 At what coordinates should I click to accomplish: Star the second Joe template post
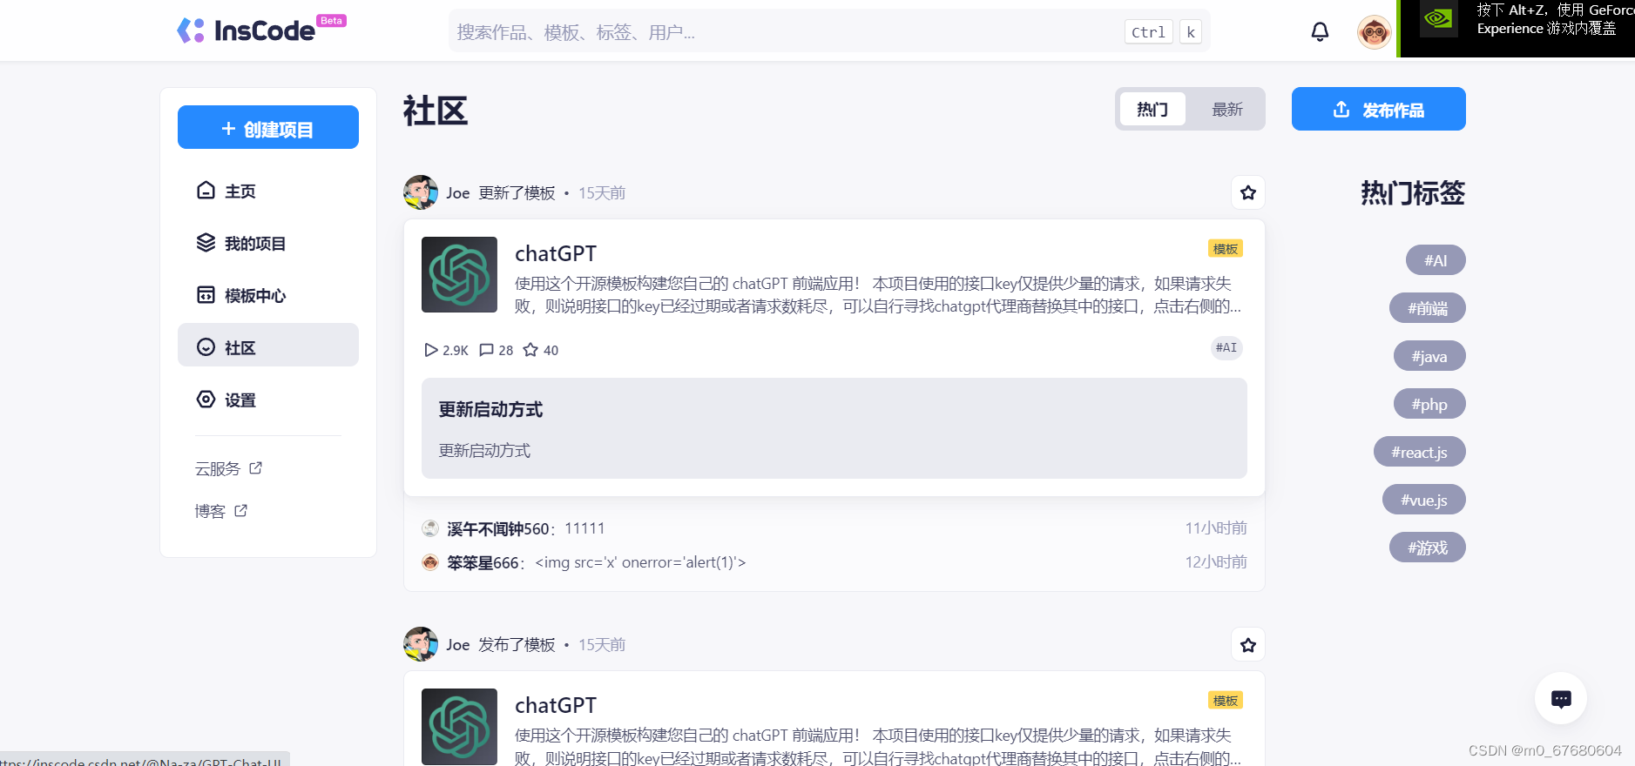[x=1247, y=645]
